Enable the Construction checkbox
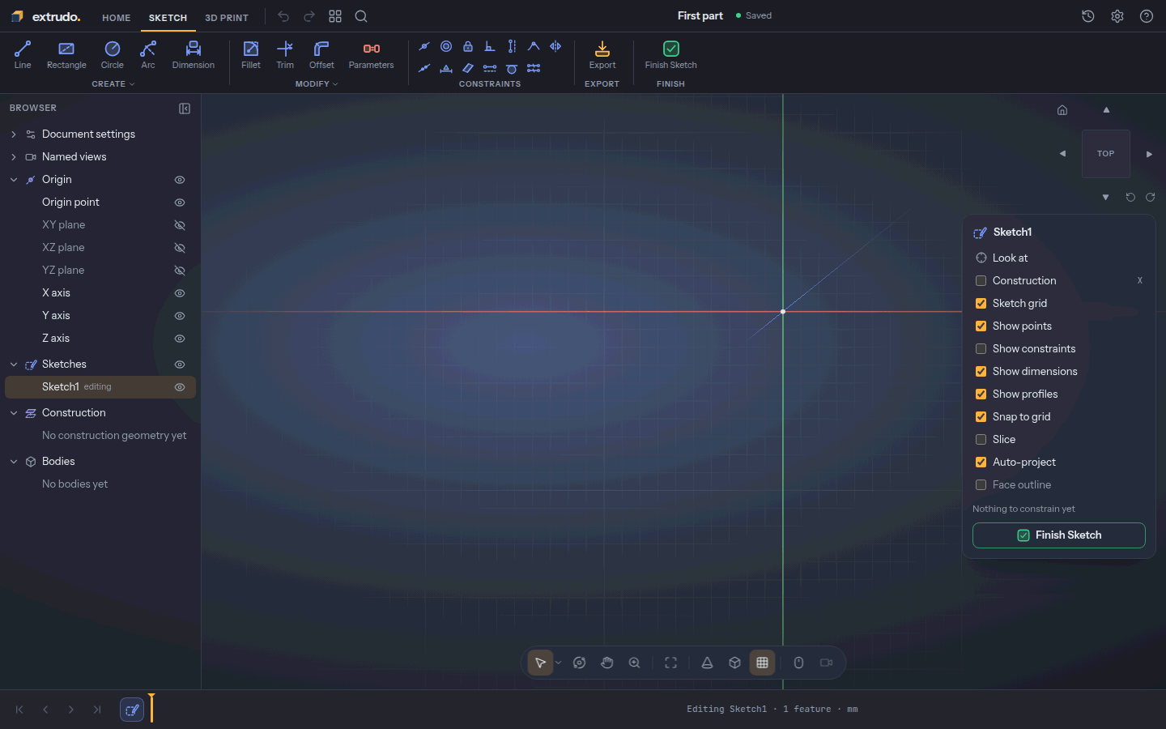Screen dimensions: 1166x729 click(x=981, y=281)
